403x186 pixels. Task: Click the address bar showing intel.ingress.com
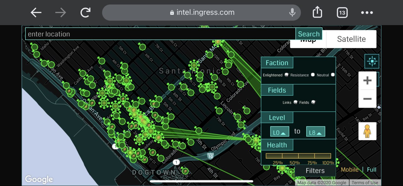tap(201, 13)
